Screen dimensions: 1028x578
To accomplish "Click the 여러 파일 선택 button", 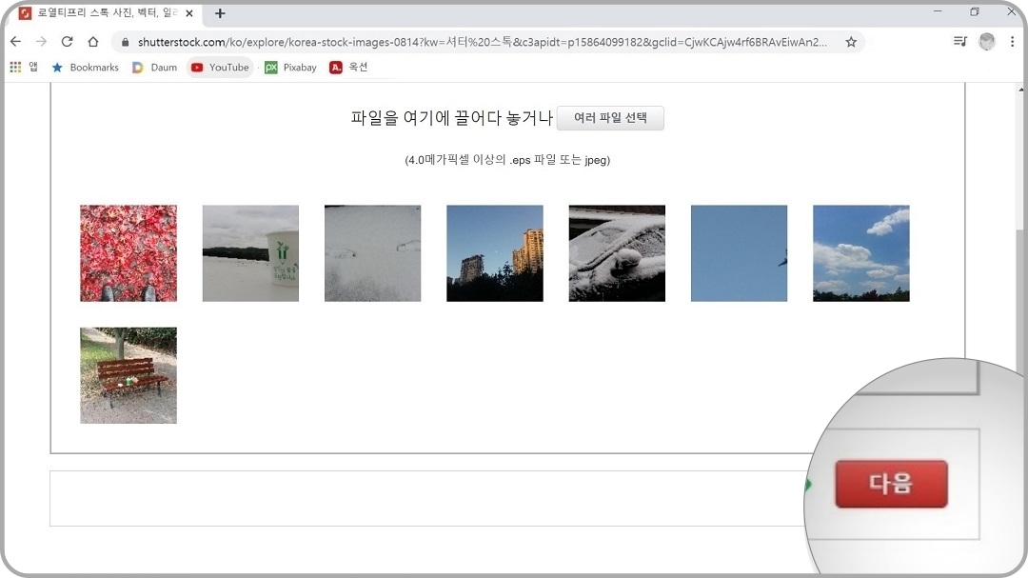I will [610, 118].
